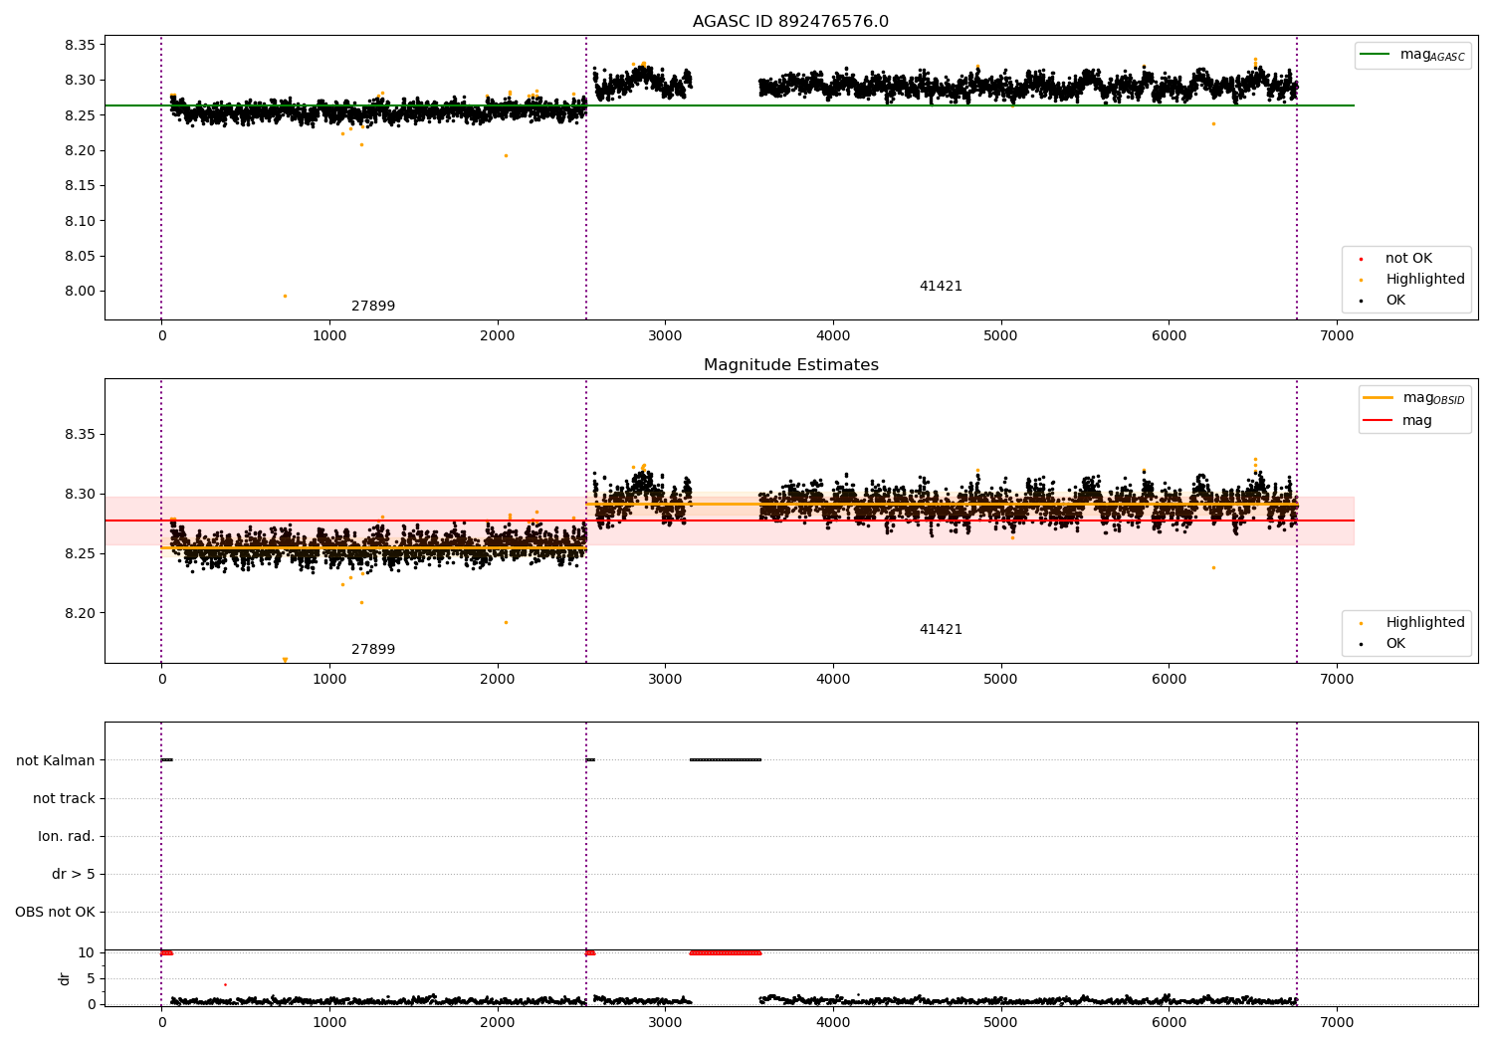Click "8.35" tick on the top AGASC plot
This screenshot has width=1493, height=1045.
(80, 45)
